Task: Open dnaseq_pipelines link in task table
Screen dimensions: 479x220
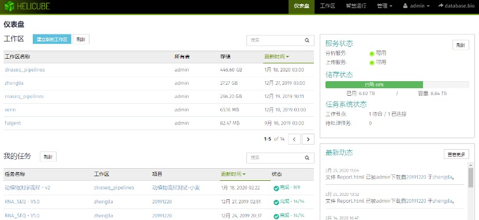Action: [114, 188]
